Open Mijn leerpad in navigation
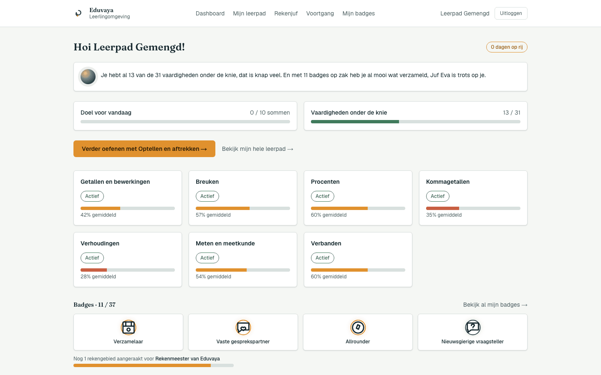Screen dimensions: 601x375 (250, 13)
